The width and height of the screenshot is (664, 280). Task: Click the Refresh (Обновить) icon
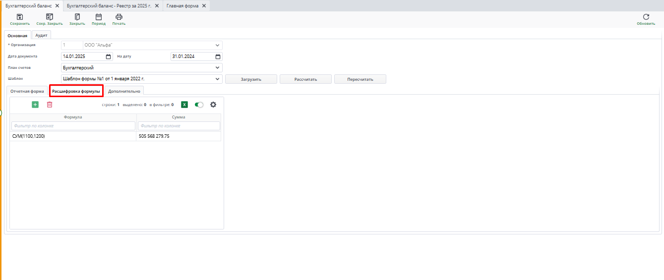click(646, 17)
